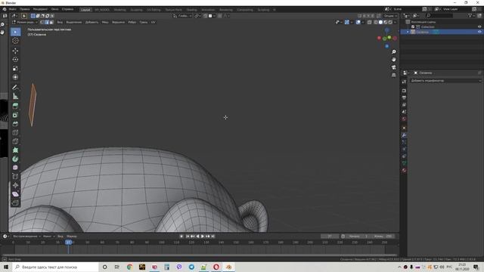Play the animation forward
Viewport: 484px width, 272px height.
203,236
